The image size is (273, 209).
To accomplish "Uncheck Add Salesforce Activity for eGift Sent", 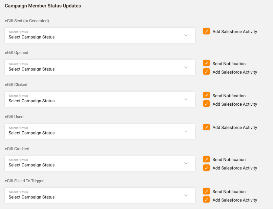I will [206, 31].
